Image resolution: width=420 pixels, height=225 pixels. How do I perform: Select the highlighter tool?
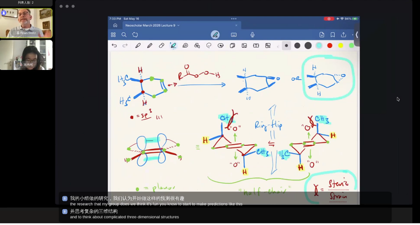click(173, 46)
